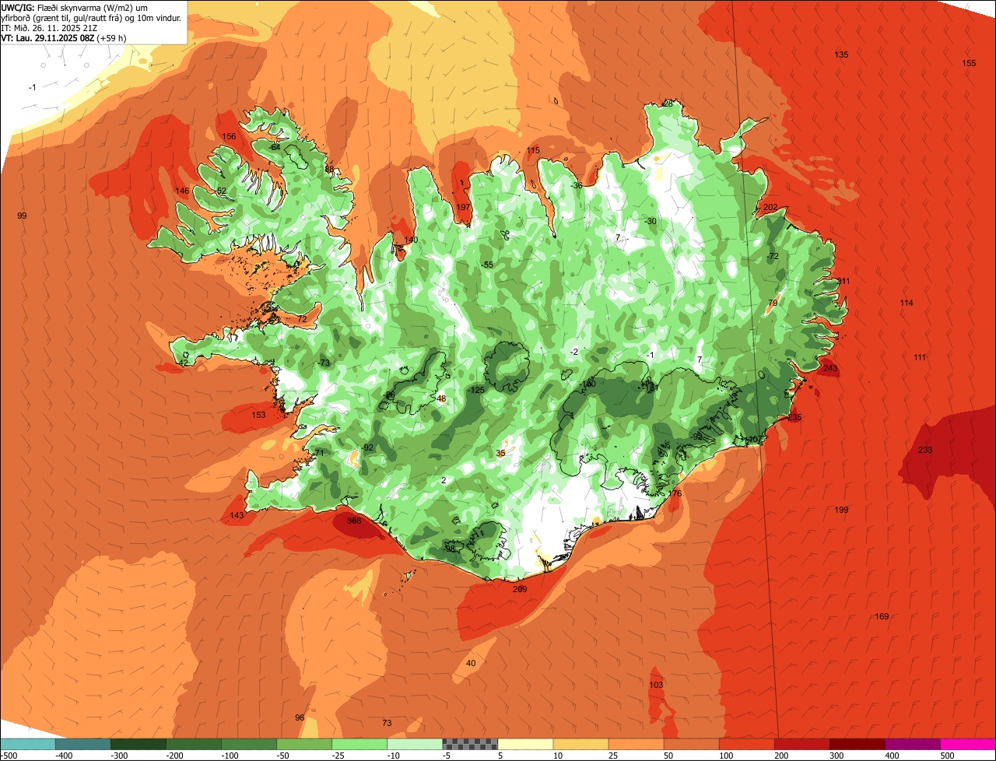Choose the legend swatch between 10 and 25
Viewport: 996px width, 761px height.
pyautogui.click(x=580, y=745)
